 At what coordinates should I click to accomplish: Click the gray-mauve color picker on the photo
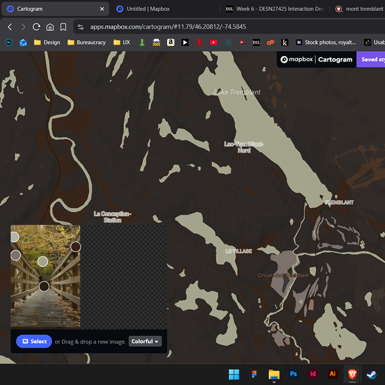click(x=15, y=255)
